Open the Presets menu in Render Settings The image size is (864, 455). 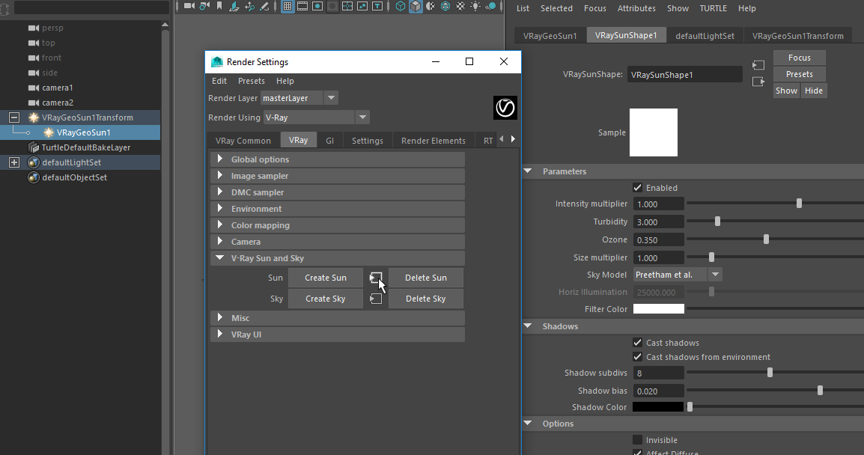(x=252, y=81)
